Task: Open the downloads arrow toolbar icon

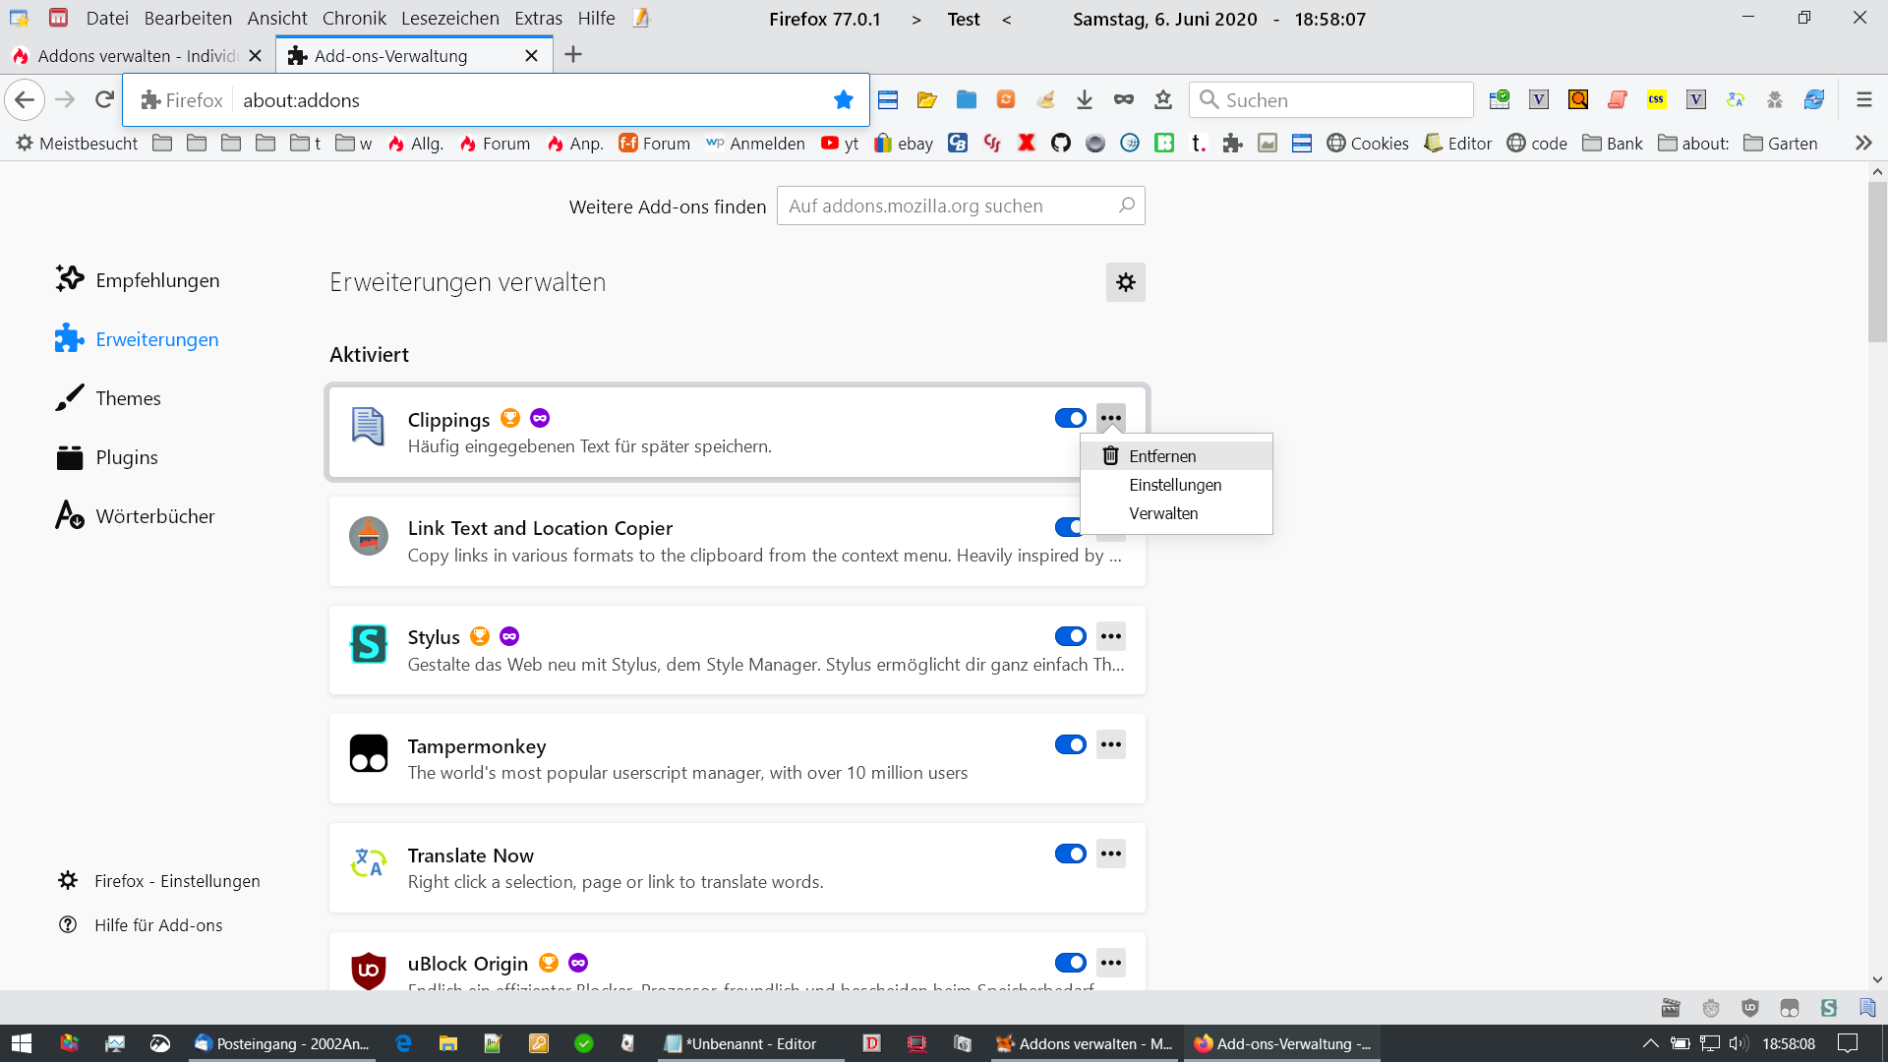Action: pyautogui.click(x=1084, y=99)
